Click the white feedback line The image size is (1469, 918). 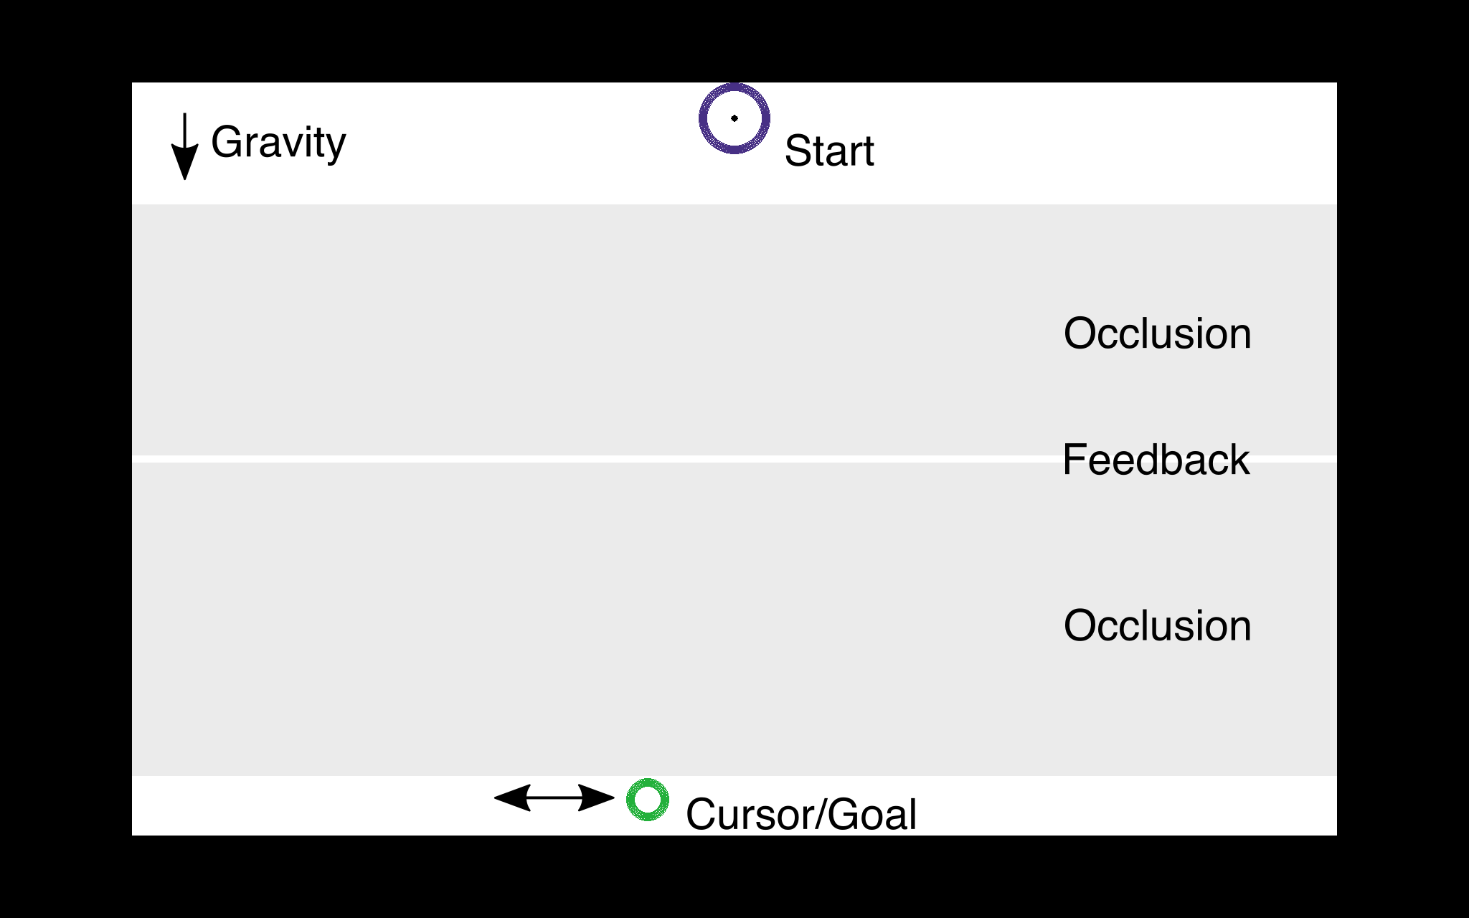click(x=595, y=459)
